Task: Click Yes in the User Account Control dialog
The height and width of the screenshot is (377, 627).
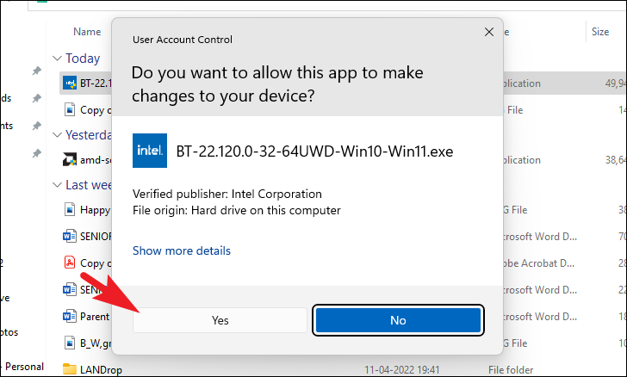Action: coord(220,320)
